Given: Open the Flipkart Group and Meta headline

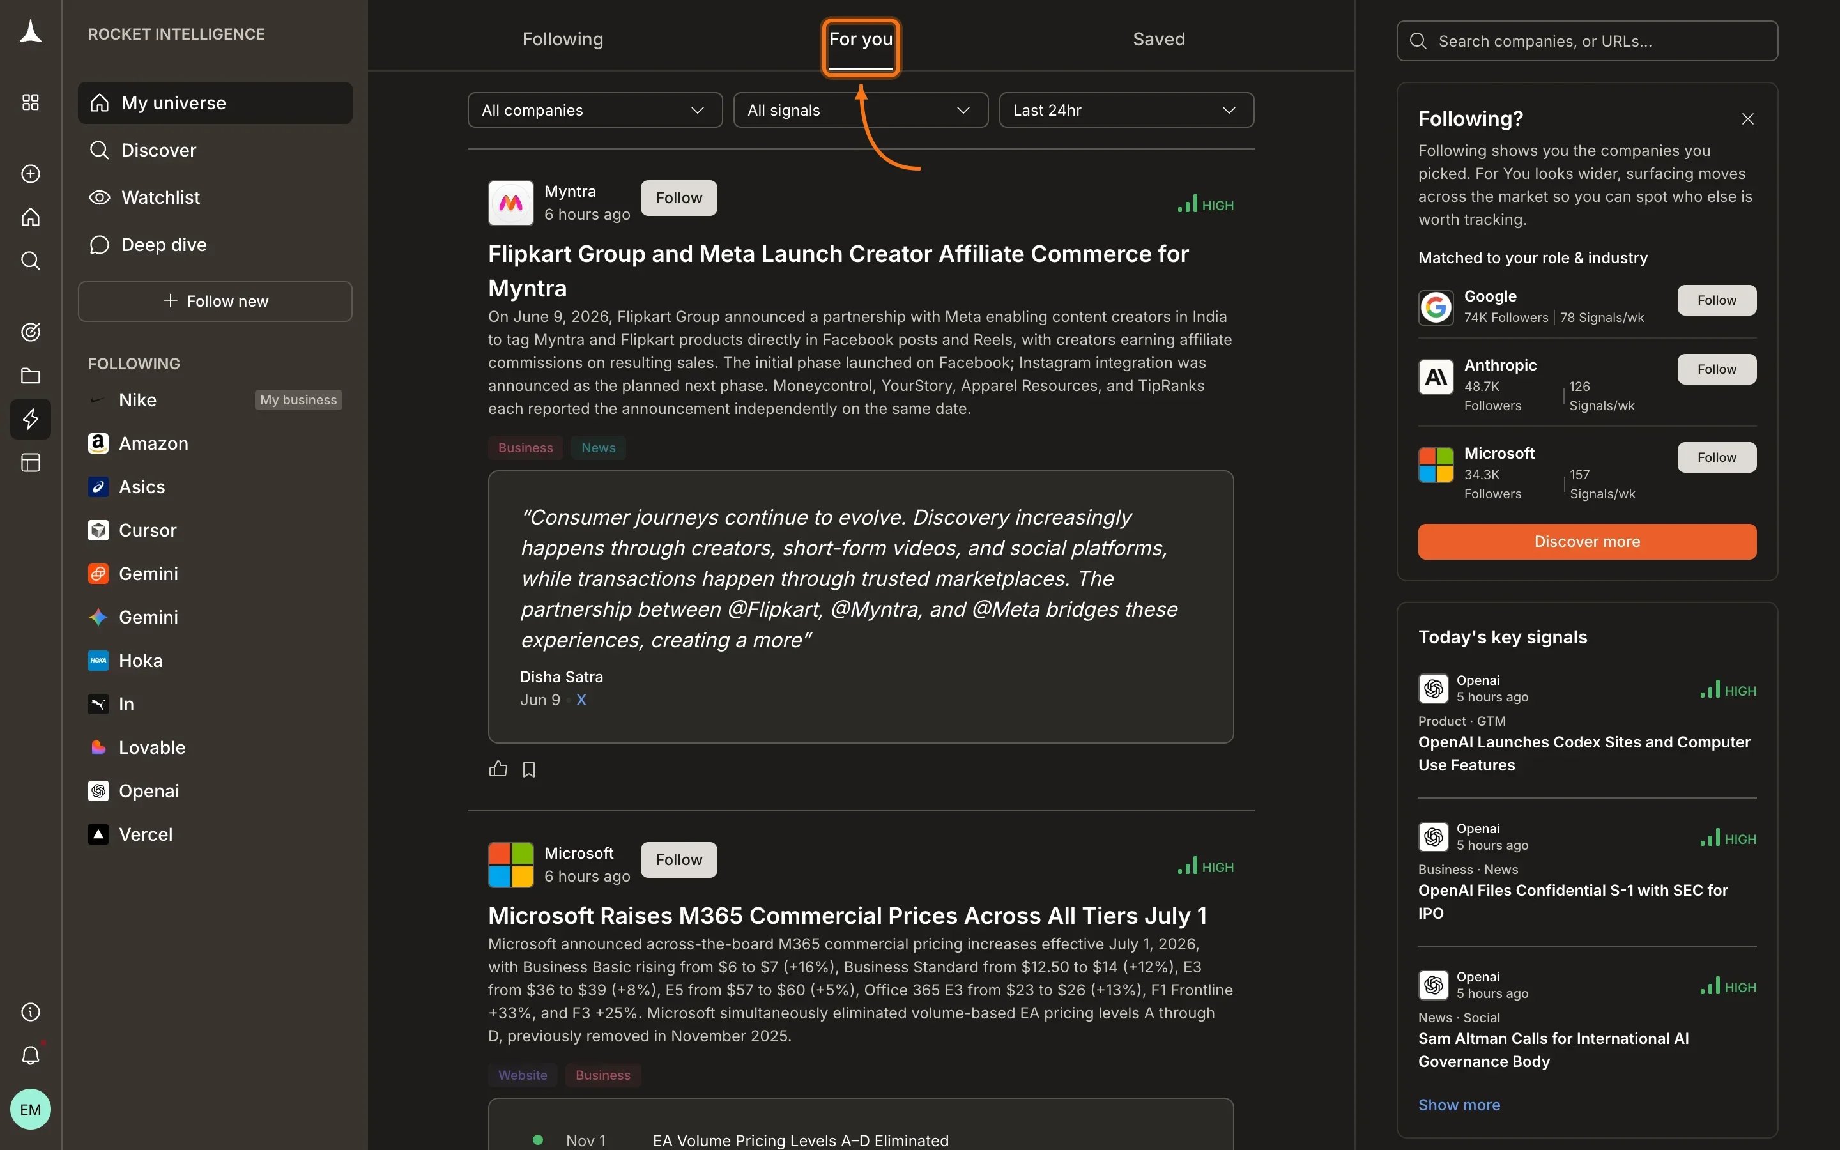Looking at the screenshot, I should 838,271.
